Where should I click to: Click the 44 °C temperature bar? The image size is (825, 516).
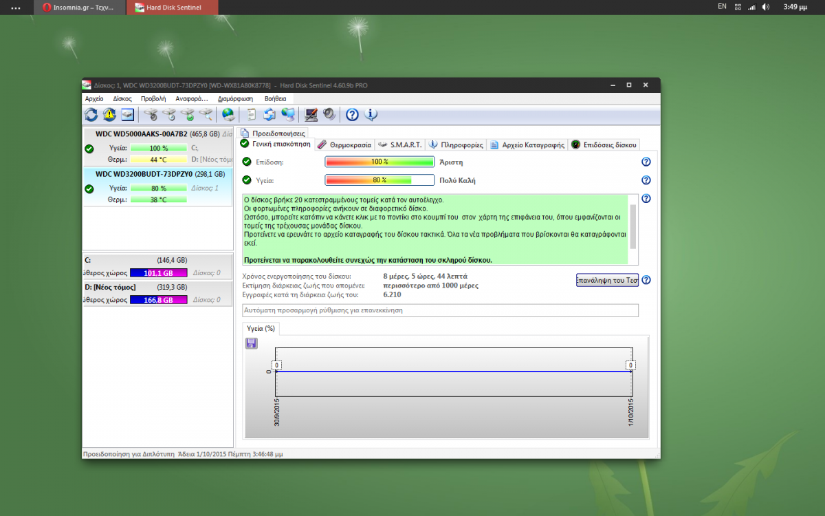(x=158, y=160)
